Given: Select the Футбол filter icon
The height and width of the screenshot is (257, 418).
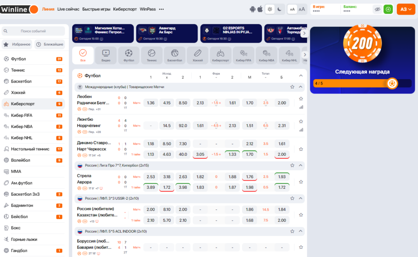Looking at the screenshot, I should (129, 55).
